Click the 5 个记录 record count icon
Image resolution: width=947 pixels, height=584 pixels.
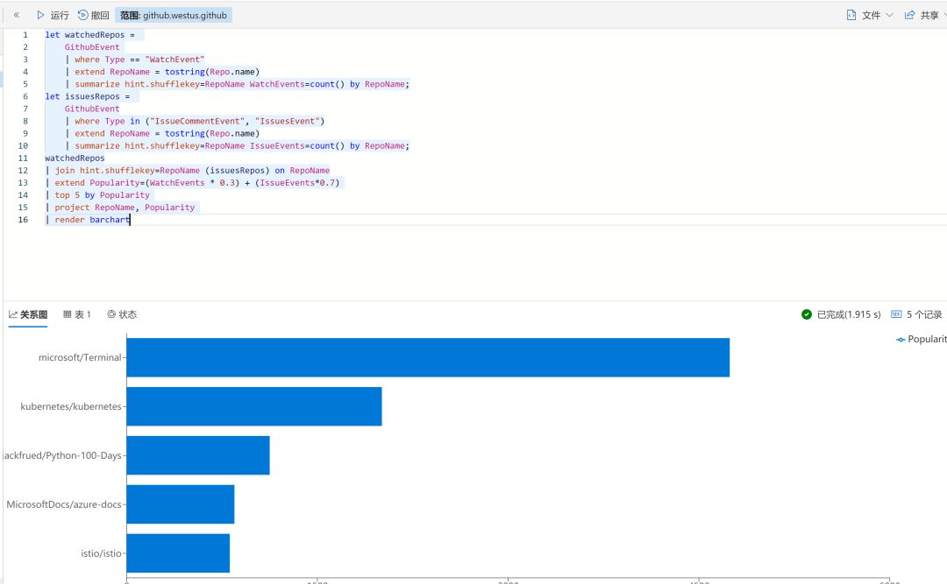click(896, 314)
